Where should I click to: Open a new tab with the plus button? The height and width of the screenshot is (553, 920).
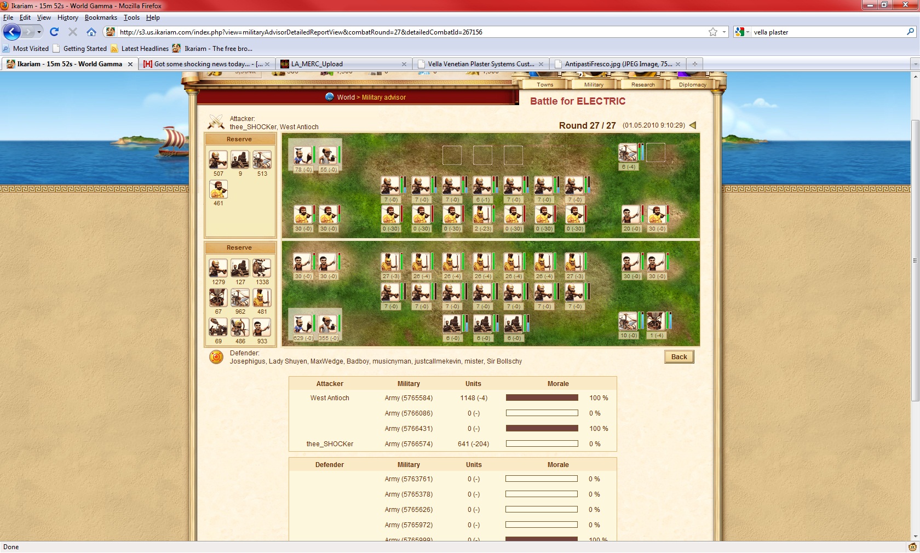tap(694, 64)
